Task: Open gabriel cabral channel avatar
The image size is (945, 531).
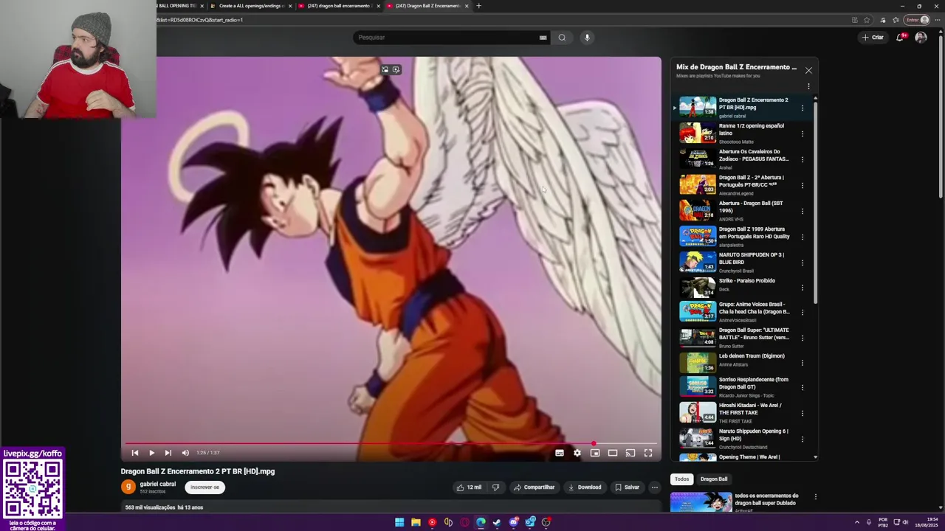Action: point(128,487)
